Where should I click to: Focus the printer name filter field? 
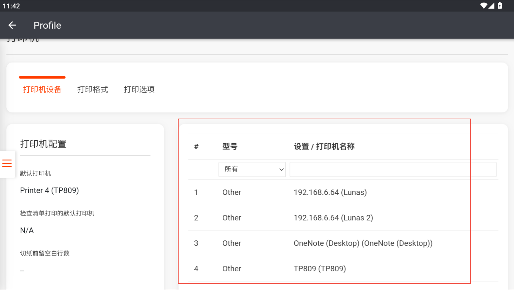pos(393,169)
